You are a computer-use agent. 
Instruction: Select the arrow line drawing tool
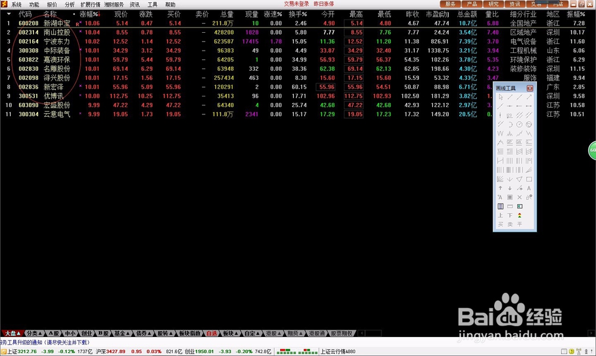[529, 97]
